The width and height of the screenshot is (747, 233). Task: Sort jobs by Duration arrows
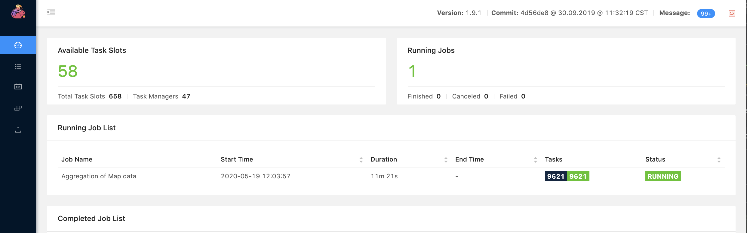click(x=446, y=160)
